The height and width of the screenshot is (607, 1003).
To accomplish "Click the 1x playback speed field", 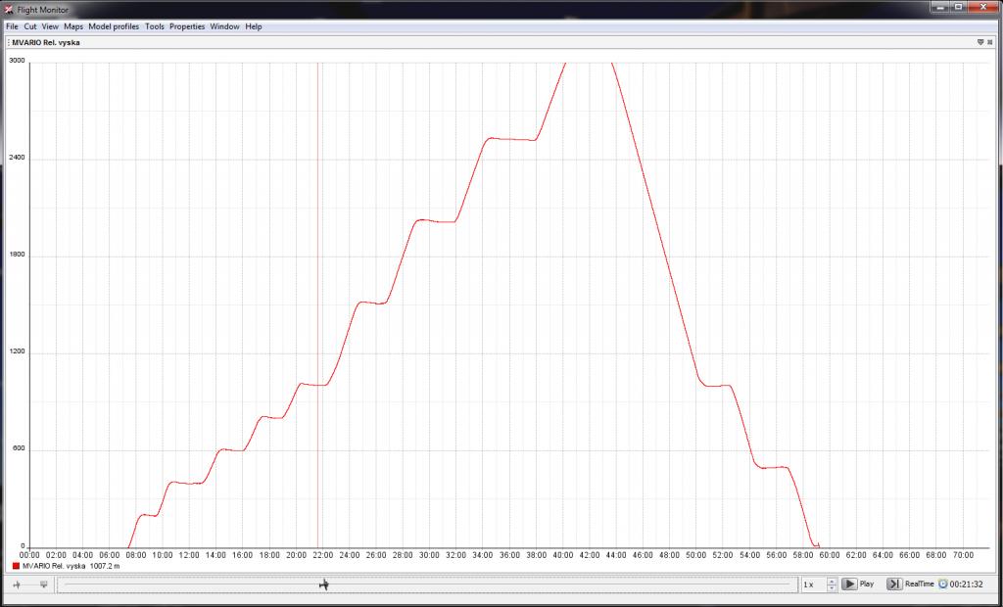I will 812,584.
